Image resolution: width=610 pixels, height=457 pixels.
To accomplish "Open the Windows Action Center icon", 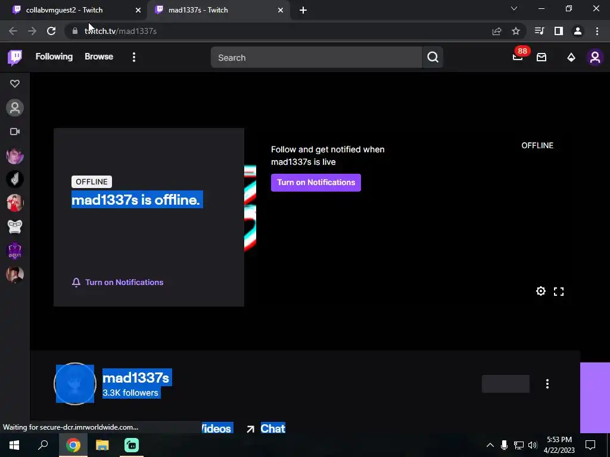I will tap(590, 445).
